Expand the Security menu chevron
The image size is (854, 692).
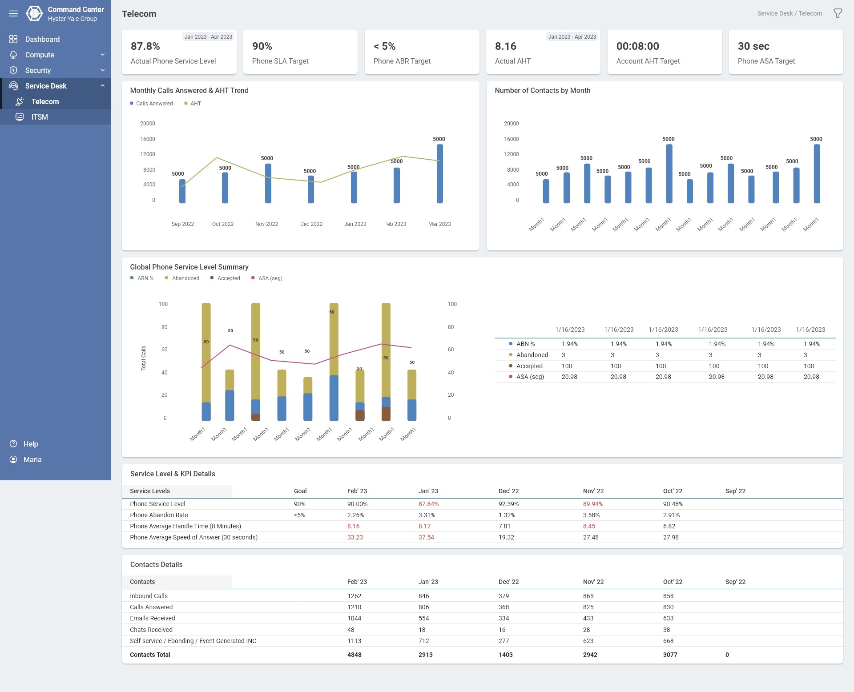(x=103, y=70)
